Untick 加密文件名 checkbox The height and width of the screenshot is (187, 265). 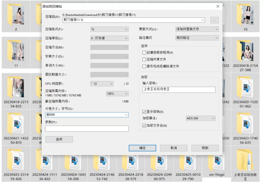tap(144, 126)
